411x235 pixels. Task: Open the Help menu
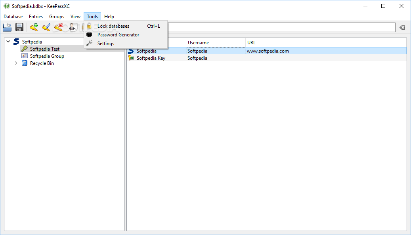point(109,17)
